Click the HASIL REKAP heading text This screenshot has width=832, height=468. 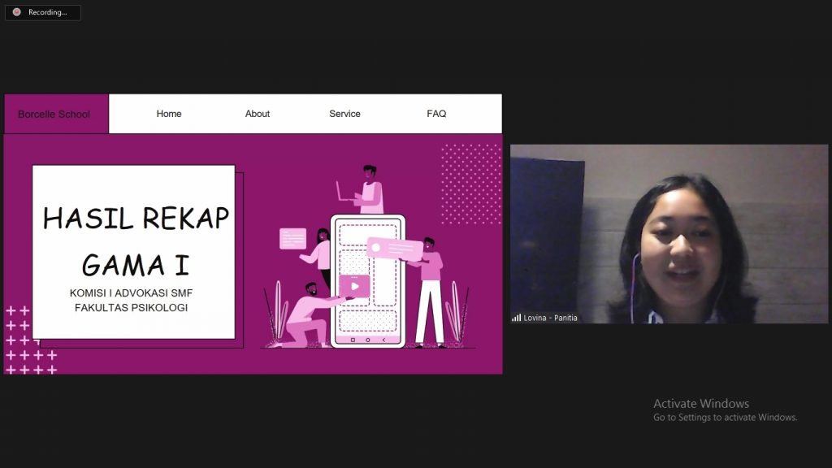tap(136, 219)
